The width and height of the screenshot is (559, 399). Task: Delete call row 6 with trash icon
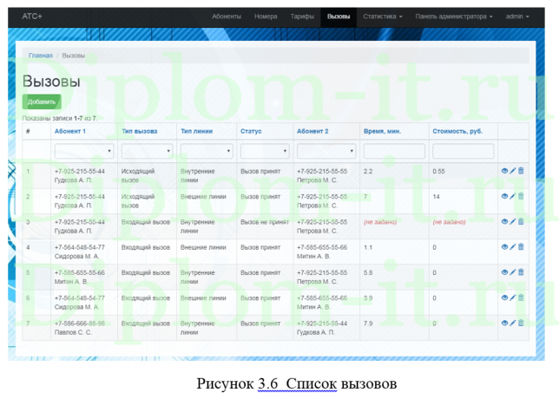521,298
